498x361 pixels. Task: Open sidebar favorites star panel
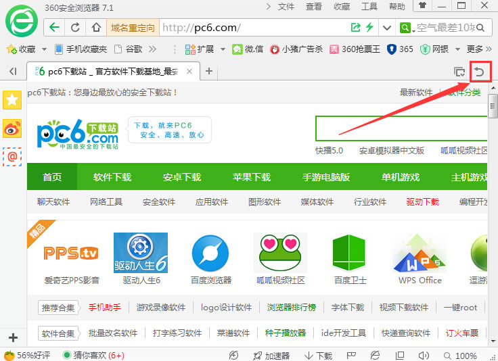(12, 100)
